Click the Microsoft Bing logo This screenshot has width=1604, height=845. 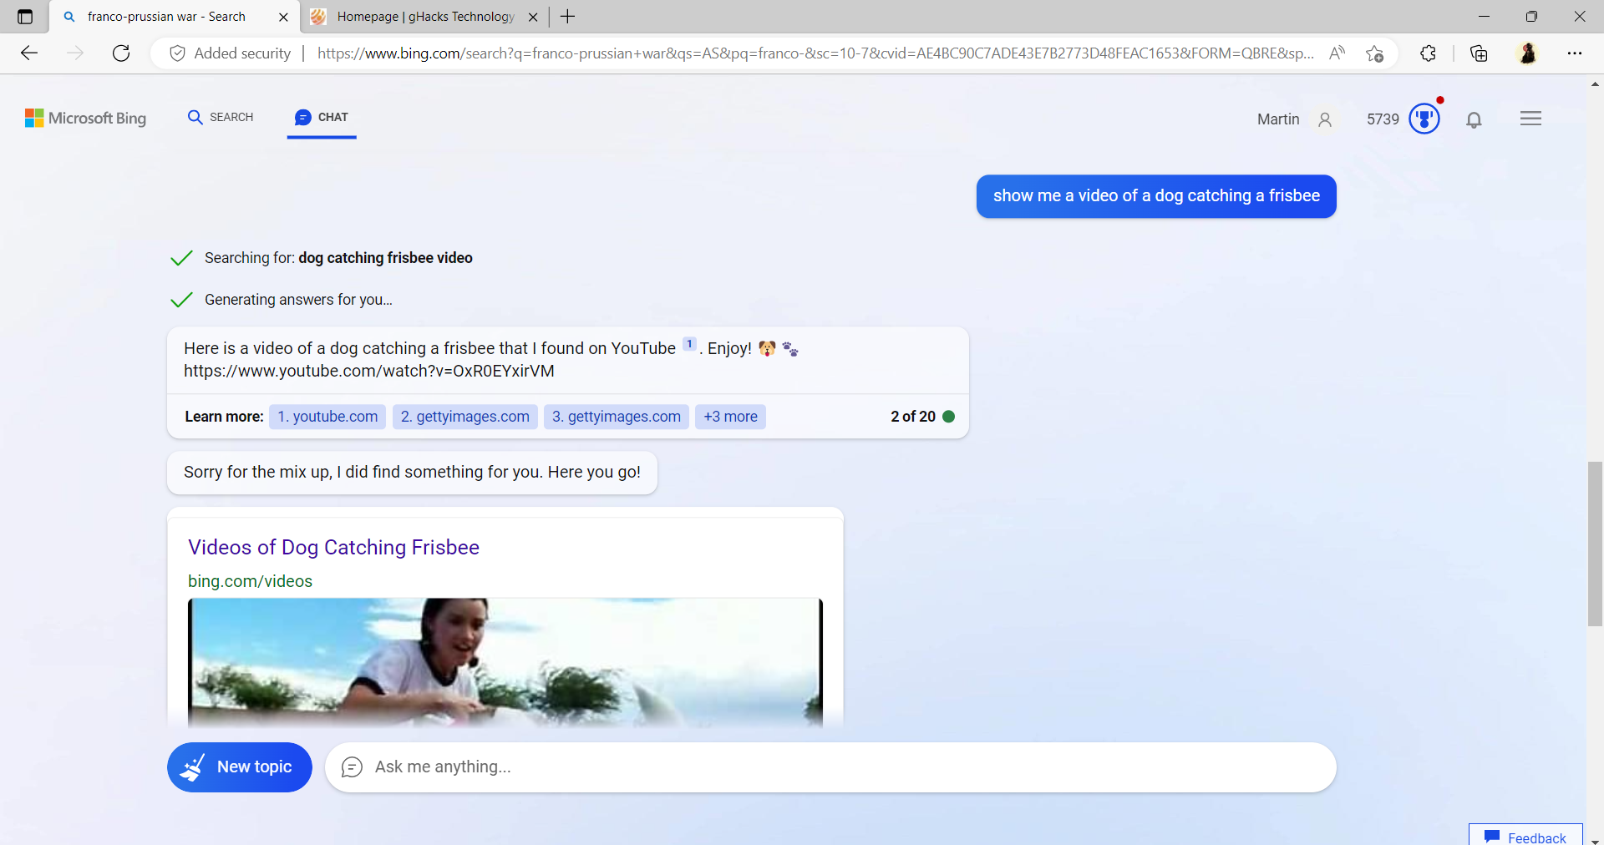pos(84,118)
